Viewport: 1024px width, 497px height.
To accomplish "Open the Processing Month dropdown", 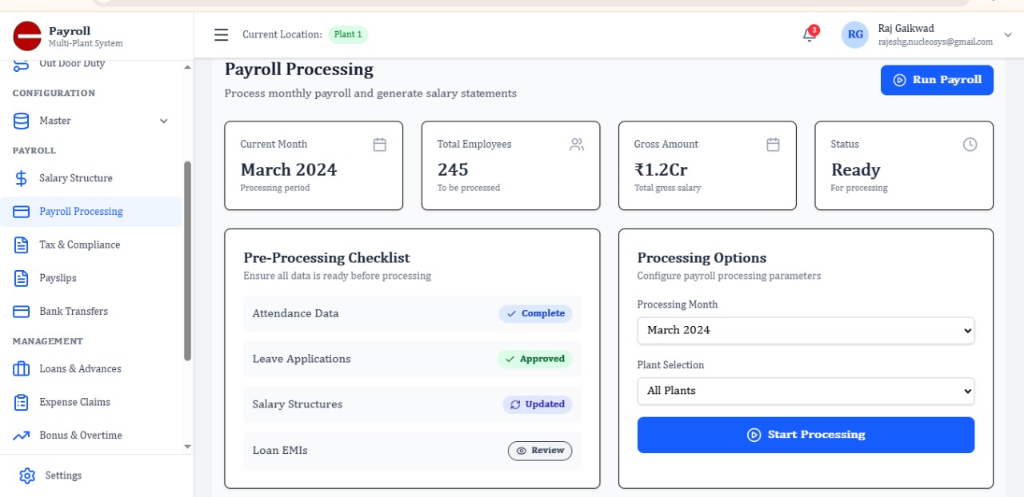I will (806, 330).
